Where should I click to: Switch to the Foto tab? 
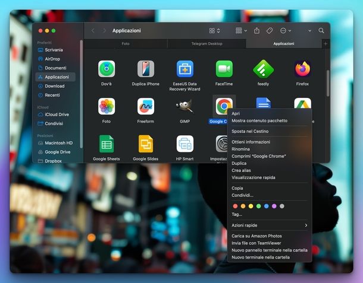click(126, 44)
